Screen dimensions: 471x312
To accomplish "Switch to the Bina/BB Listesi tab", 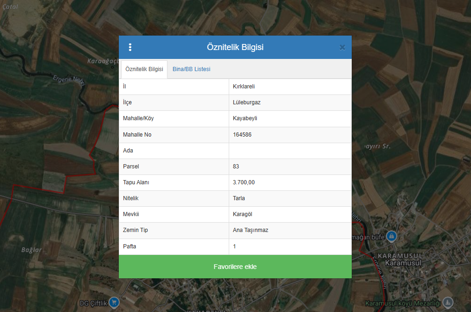I will 191,69.
